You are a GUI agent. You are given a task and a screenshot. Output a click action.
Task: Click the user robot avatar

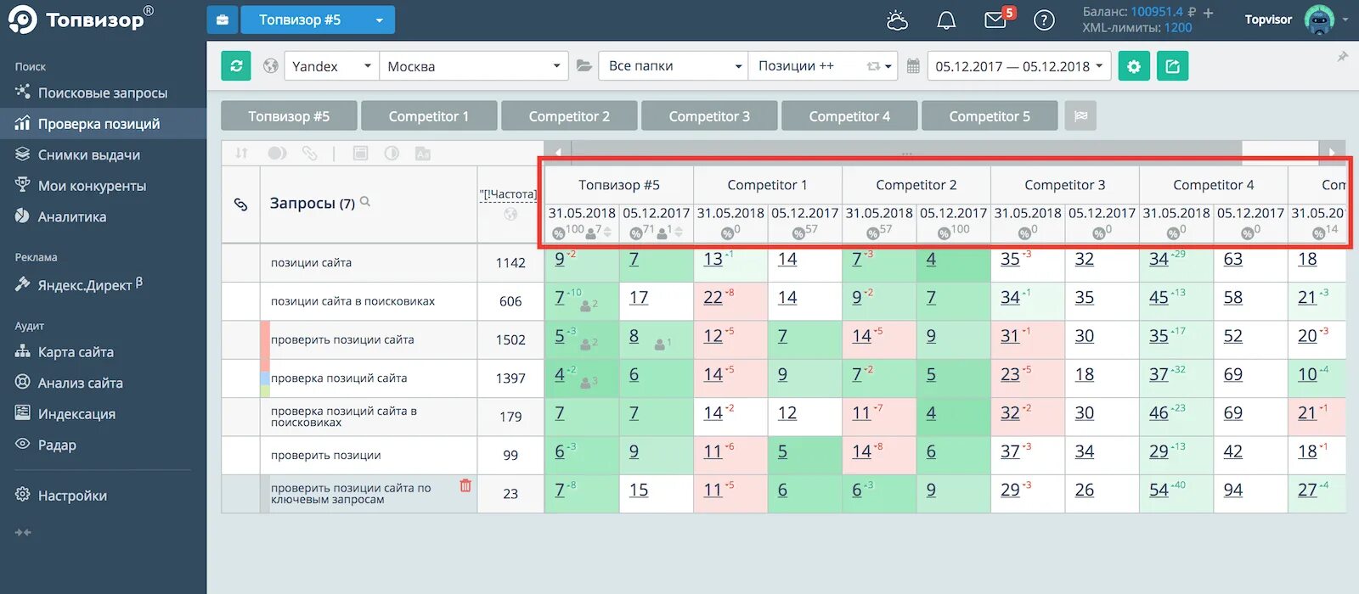pos(1319,20)
